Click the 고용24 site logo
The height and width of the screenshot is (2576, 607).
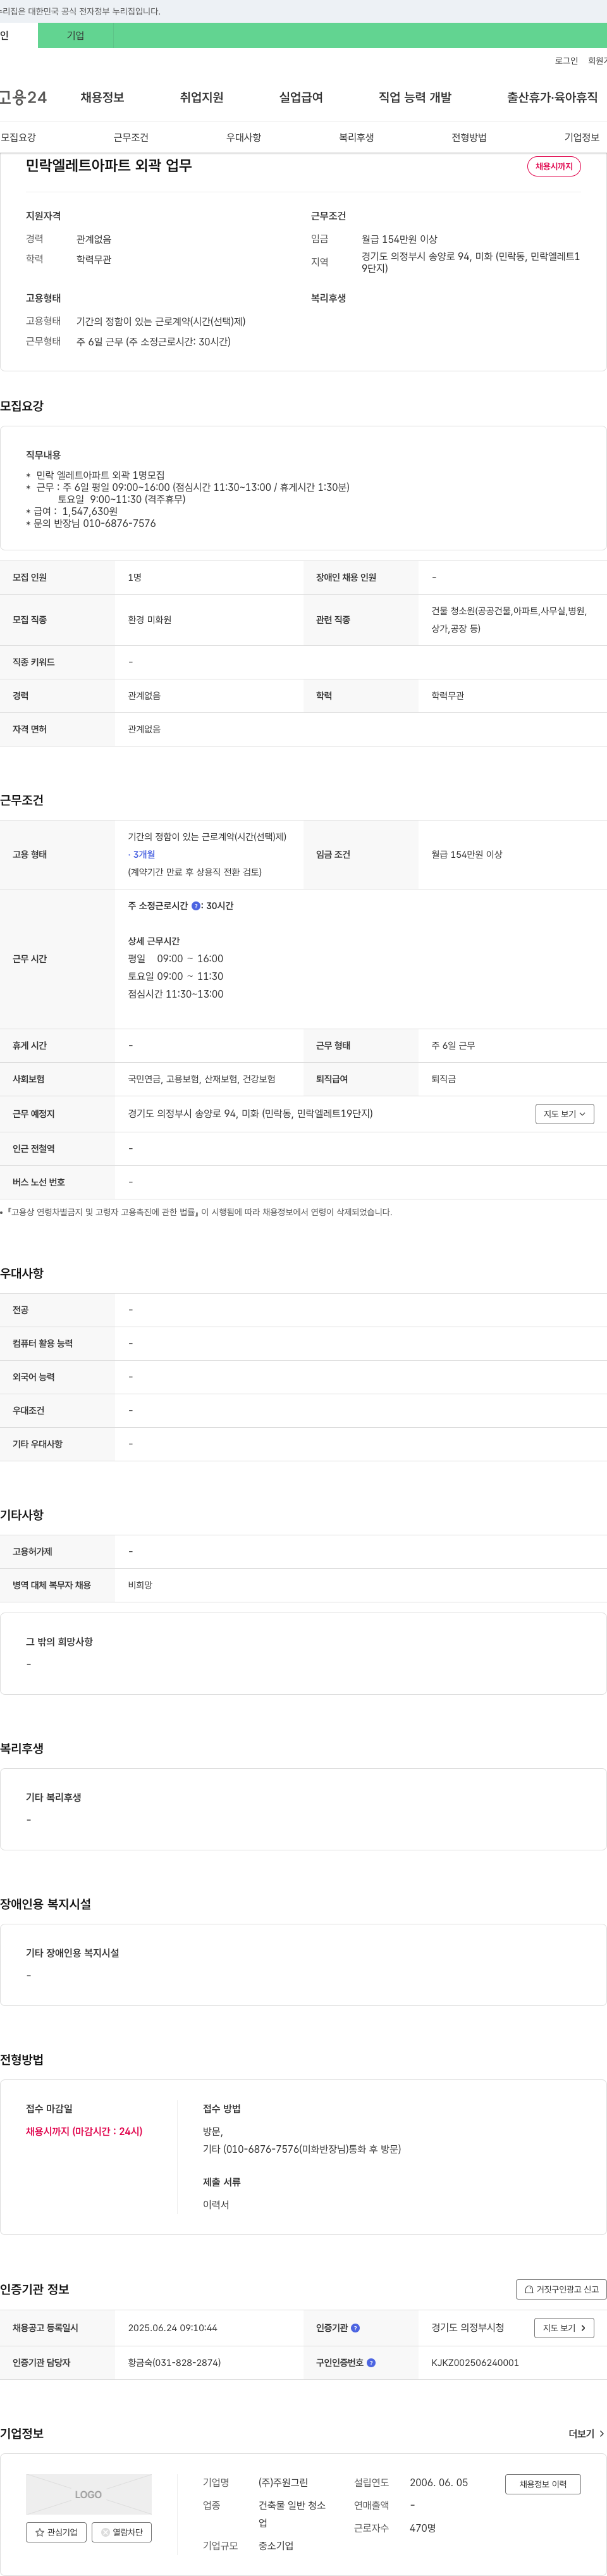tap(23, 97)
